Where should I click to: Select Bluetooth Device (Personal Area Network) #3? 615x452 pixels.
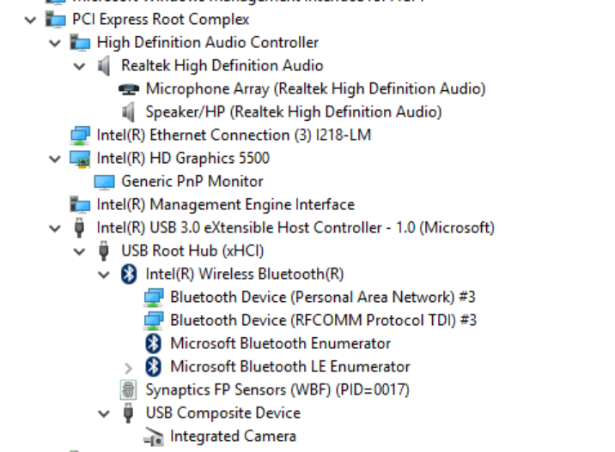pos(322,297)
